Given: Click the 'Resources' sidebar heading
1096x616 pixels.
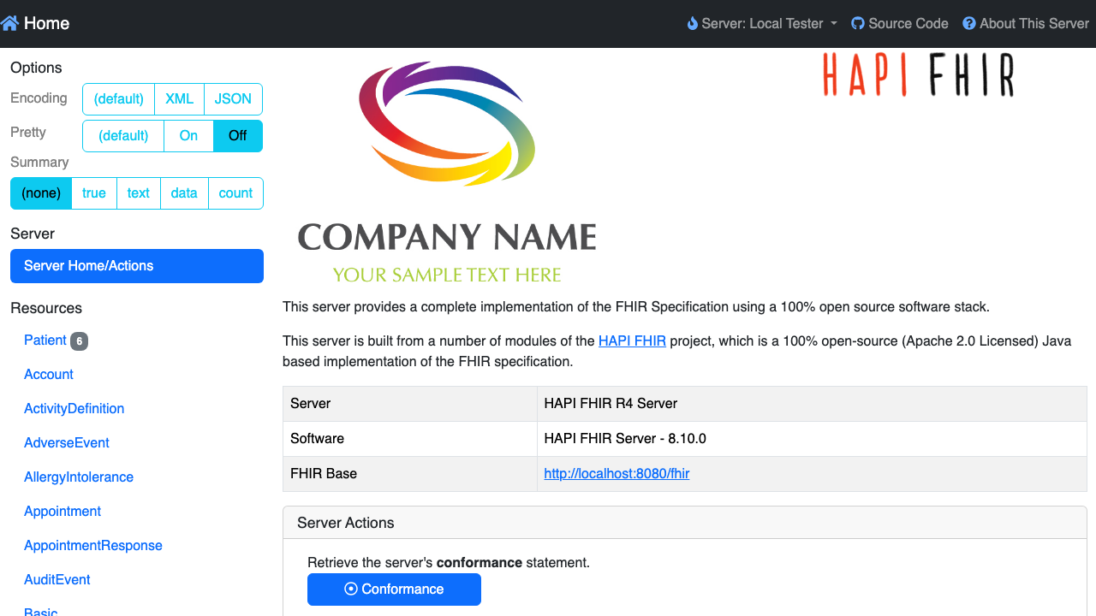Looking at the screenshot, I should [46, 308].
